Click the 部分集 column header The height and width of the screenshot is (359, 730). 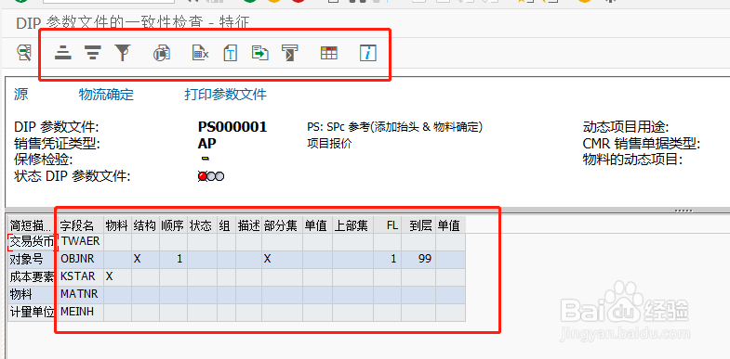[282, 225]
